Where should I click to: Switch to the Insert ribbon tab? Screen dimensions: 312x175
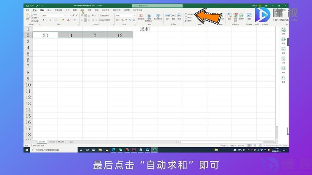coord(49,10)
